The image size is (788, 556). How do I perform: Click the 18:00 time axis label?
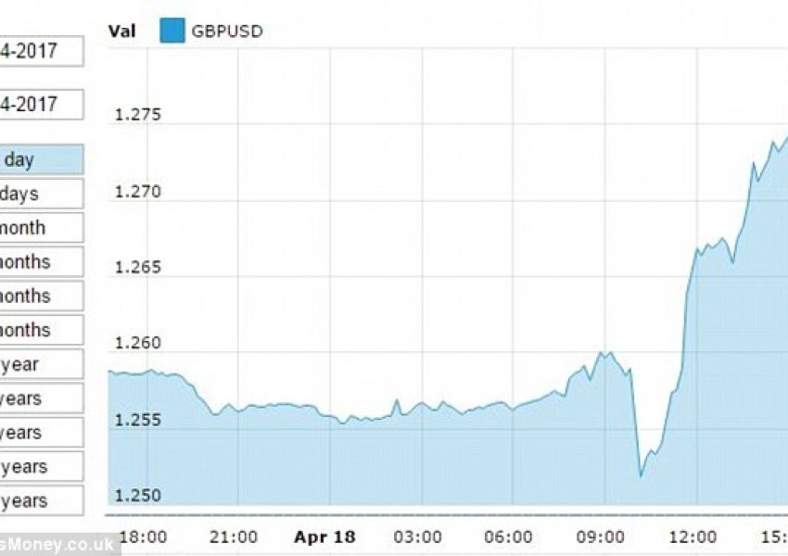(x=144, y=537)
